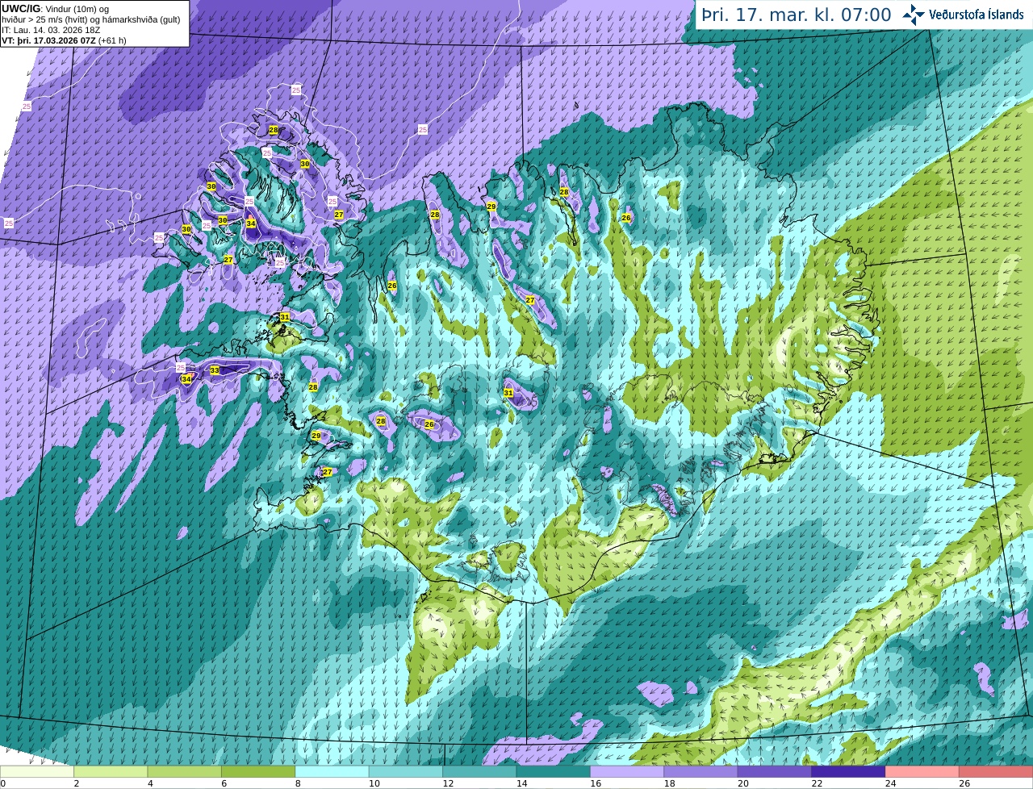This screenshot has height=789, width=1033.
Task: Select the 18–20 m/s medium purple legend swatch
Action: coord(701,771)
